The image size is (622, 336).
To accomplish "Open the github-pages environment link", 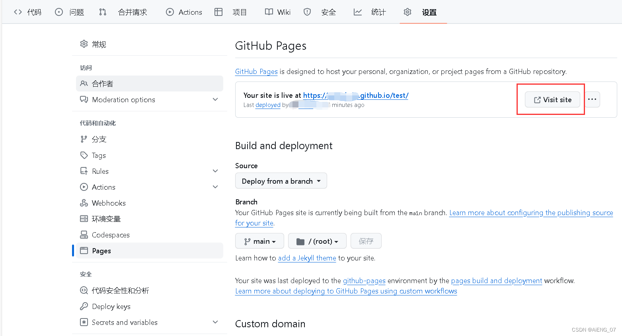I will click(364, 281).
